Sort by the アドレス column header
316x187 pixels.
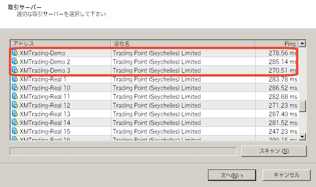pos(60,44)
